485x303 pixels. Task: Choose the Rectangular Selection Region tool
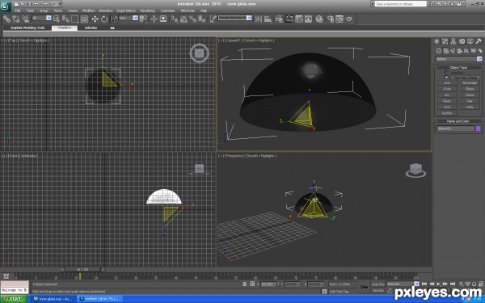point(75,19)
